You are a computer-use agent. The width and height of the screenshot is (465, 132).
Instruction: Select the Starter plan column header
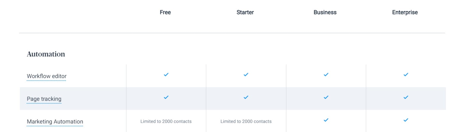245,12
